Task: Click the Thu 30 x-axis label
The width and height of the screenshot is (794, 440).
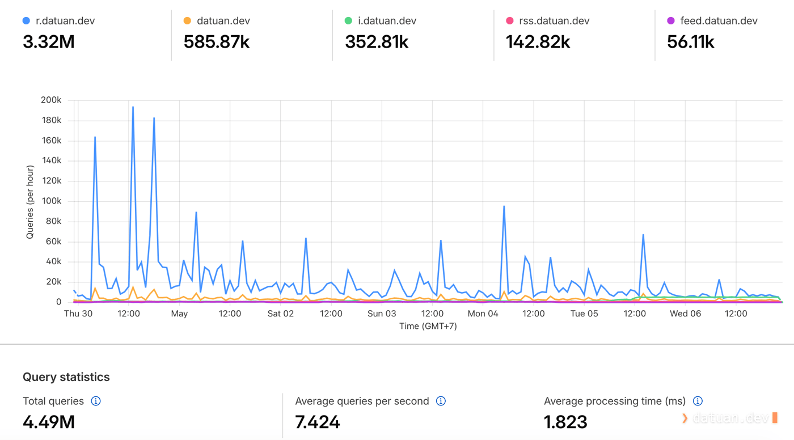Action: [78, 314]
